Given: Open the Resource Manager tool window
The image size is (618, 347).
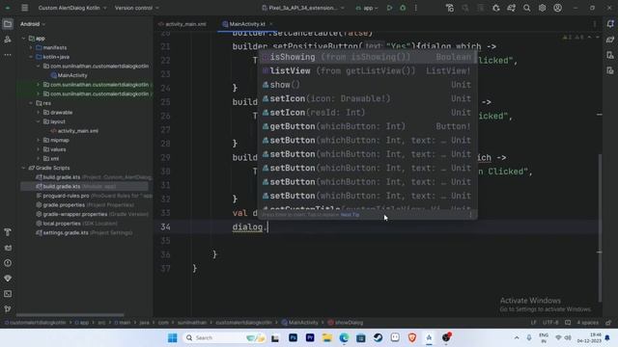Looking at the screenshot, I should (x=8, y=40).
